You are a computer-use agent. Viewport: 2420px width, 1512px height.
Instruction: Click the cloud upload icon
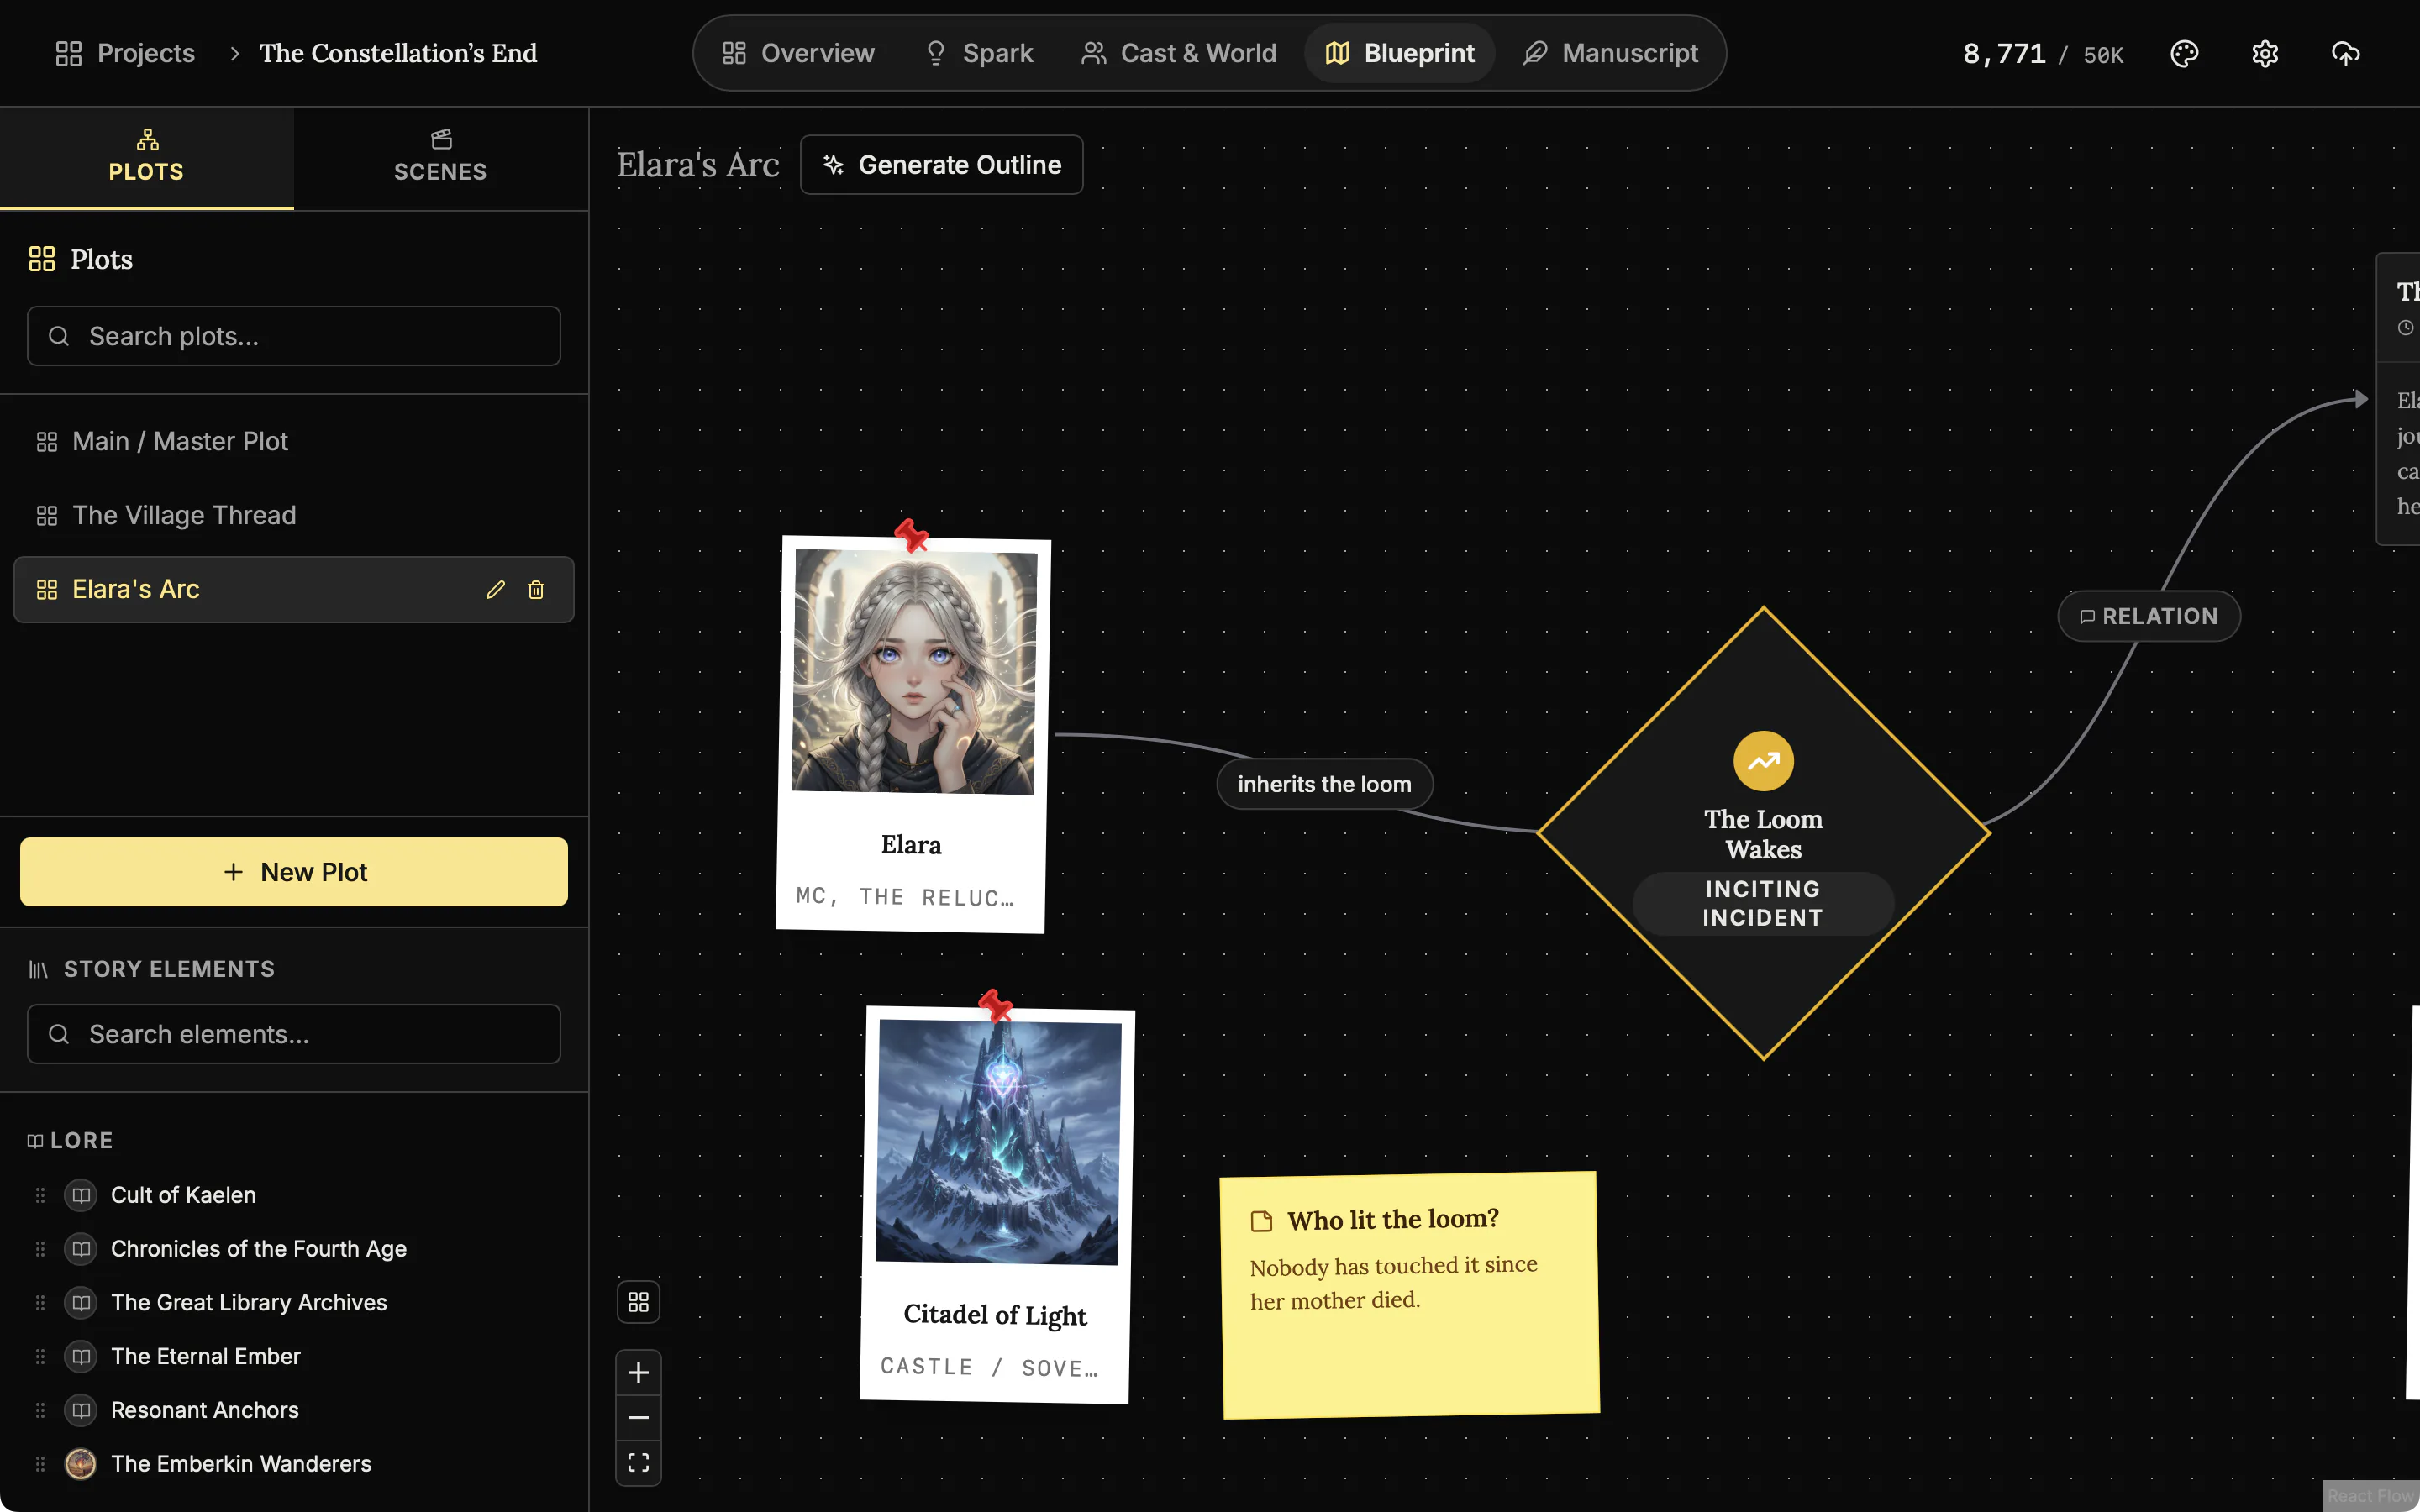[2345, 53]
